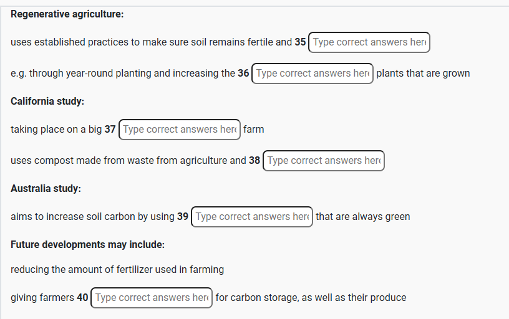The height and width of the screenshot is (319, 509).
Task: Click the input box after number 40
Action: (x=152, y=298)
